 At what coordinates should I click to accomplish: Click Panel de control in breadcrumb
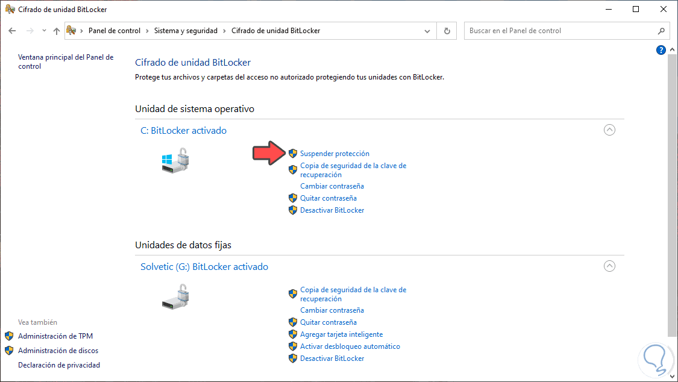click(114, 31)
